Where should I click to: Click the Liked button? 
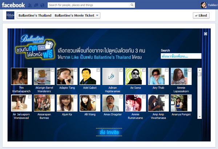(x=201, y=15)
